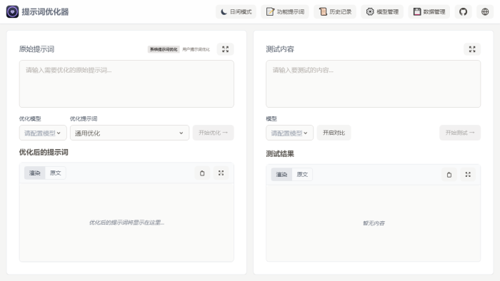Click the 提示词优化器 title text
Screen dimensions: 500x281
[45, 12]
